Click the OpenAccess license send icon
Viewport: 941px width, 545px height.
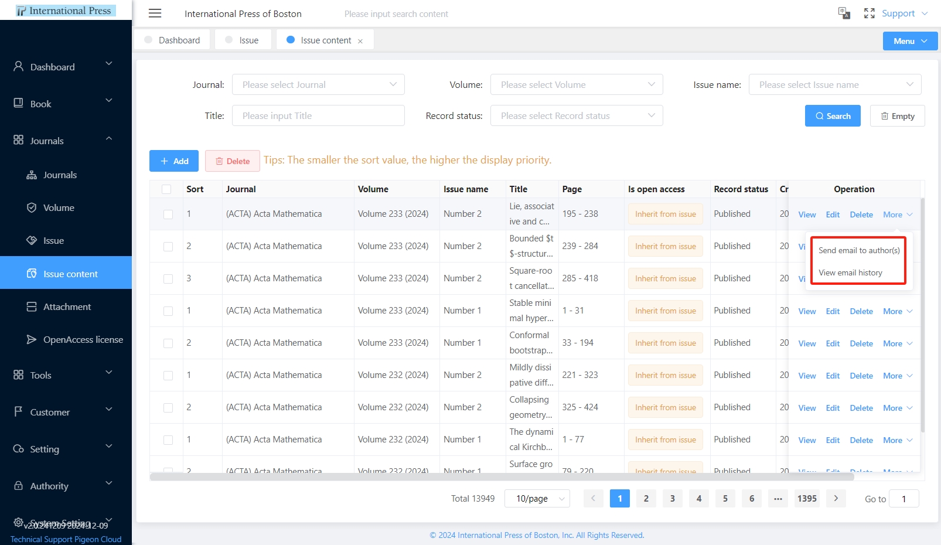click(x=32, y=339)
